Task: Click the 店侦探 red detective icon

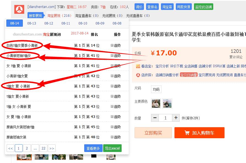Action: coord(138,75)
